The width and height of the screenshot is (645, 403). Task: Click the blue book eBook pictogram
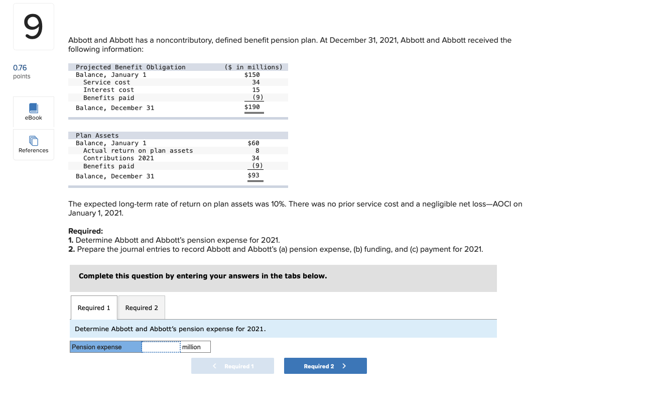point(33,107)
